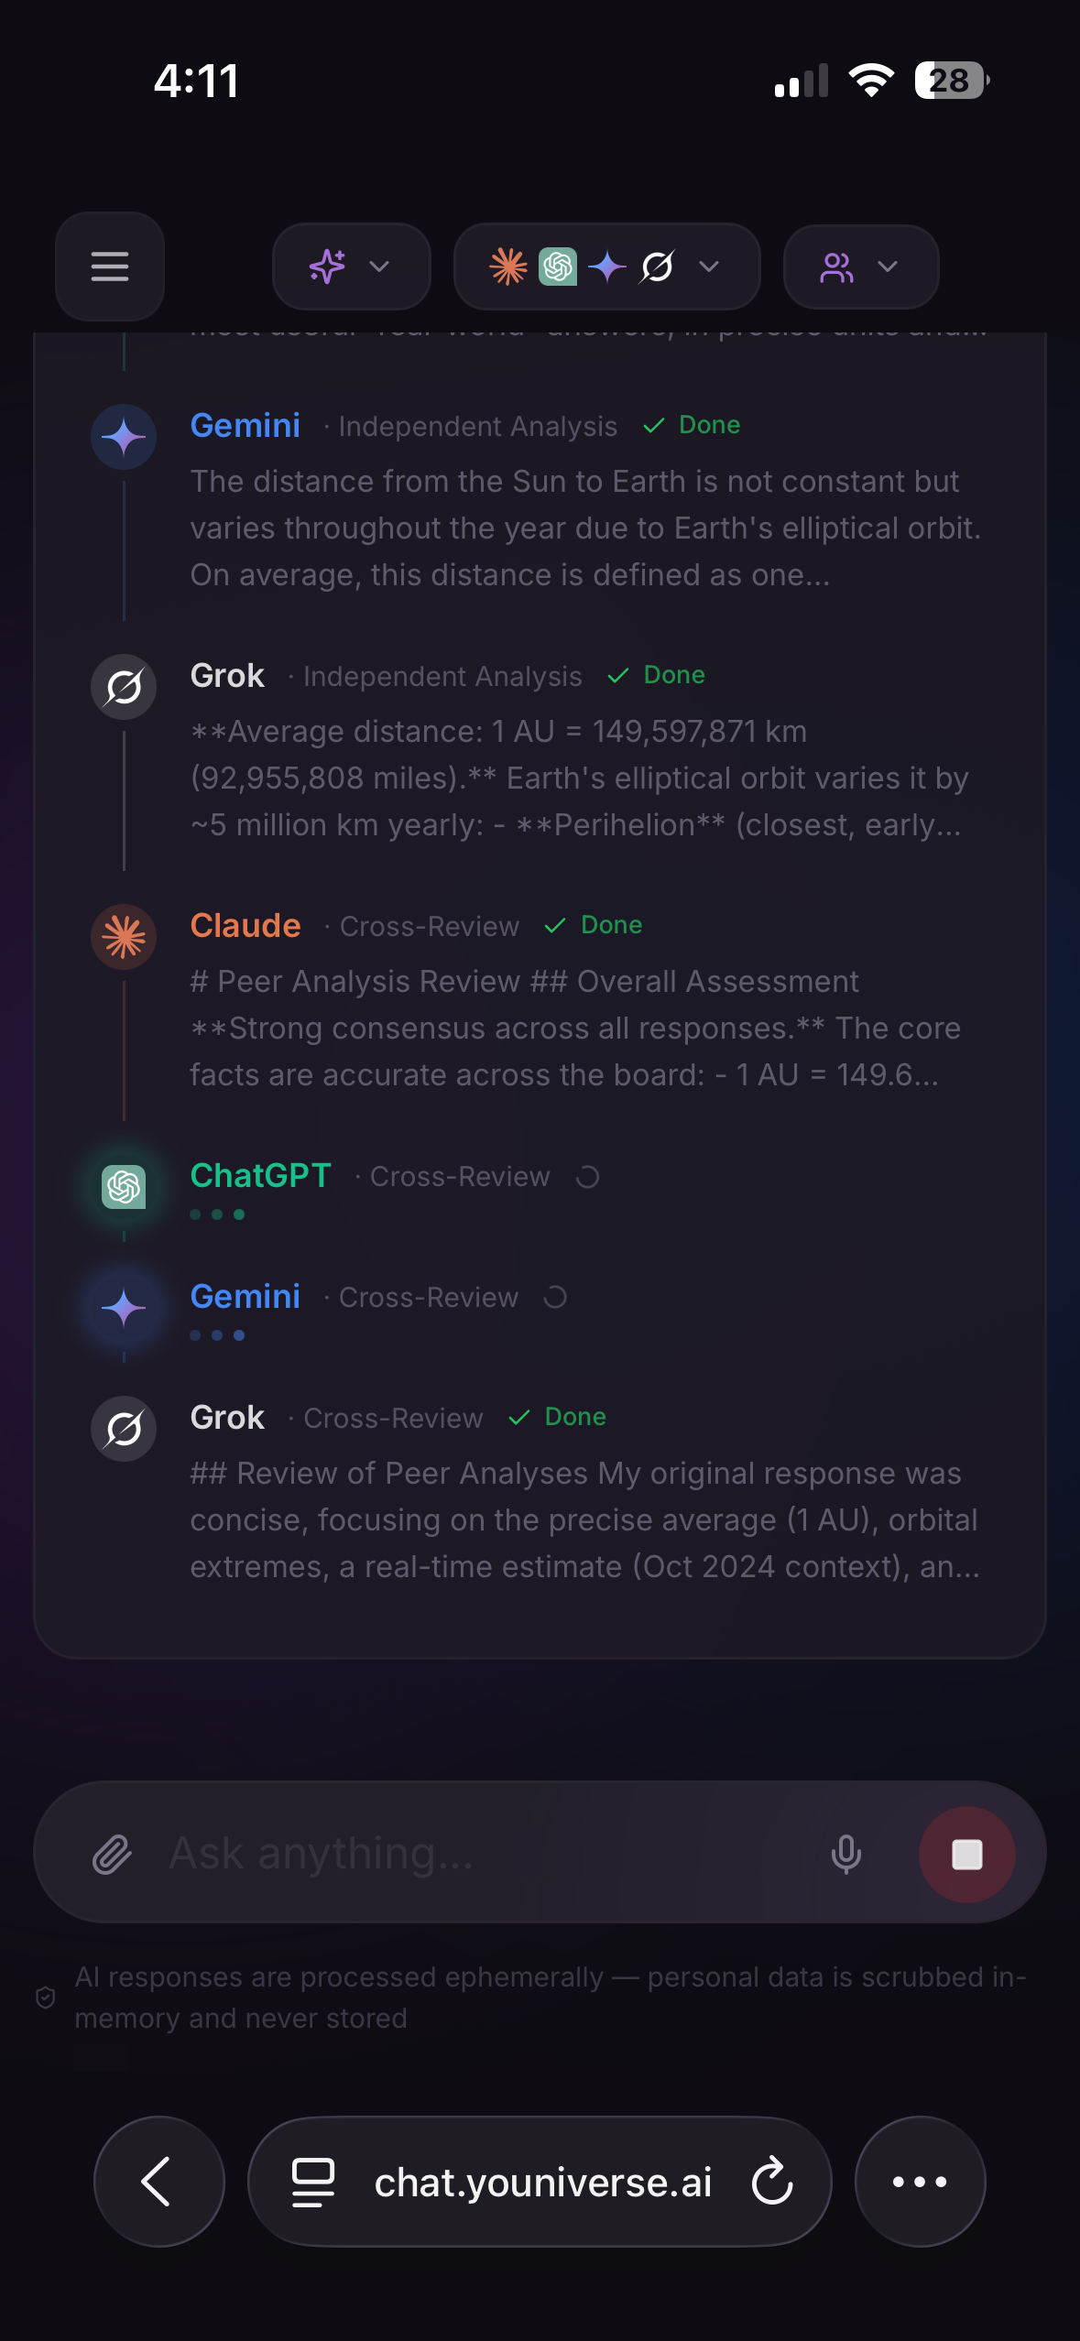Open the participants dropdown
The width and height of the screenshot is (1080, 2341).
click(x=886, y=267)
